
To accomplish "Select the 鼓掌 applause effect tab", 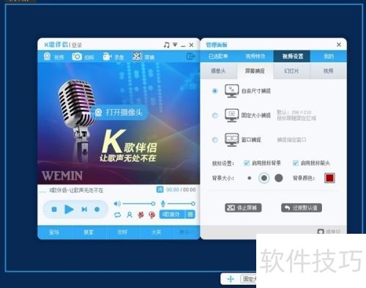I will click(x=89, y=232).
